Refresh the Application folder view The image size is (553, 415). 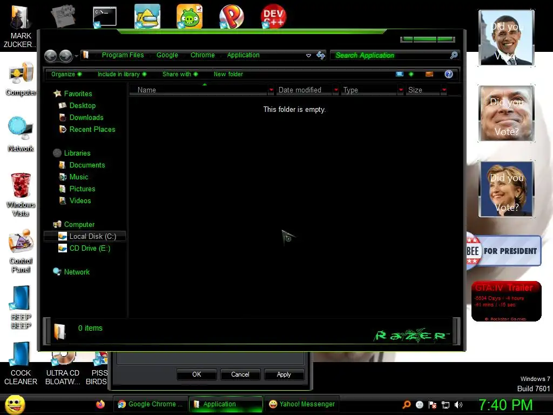(320, 55)
